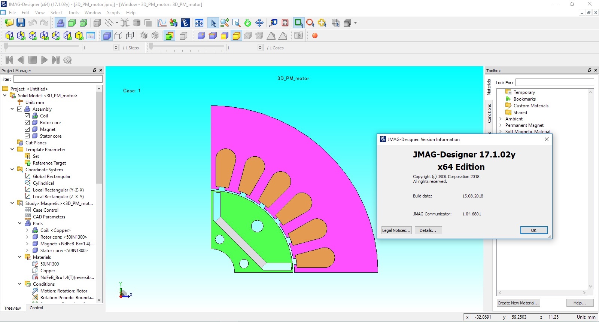Close the Version Information dialog
599x322 pixels.
546,139
